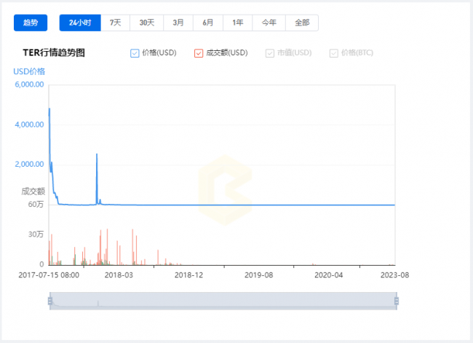The height and width of the screenshot is (343, 473).
Task: Click the TER行情趋势图 chart title
Action: click(x=54, y=52)
